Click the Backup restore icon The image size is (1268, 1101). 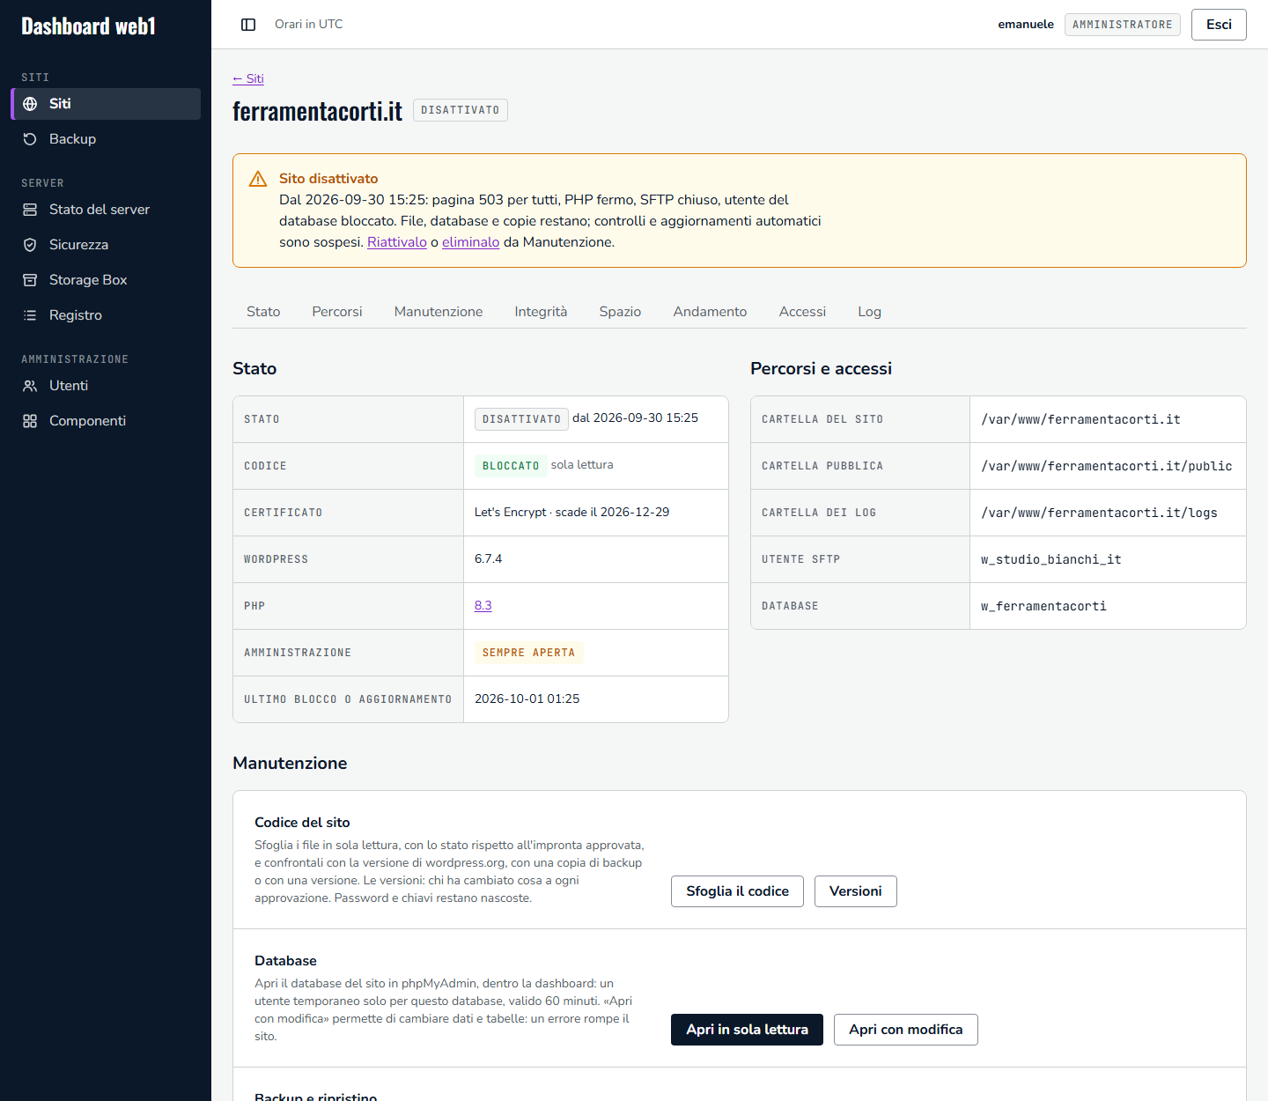[30, 139]
